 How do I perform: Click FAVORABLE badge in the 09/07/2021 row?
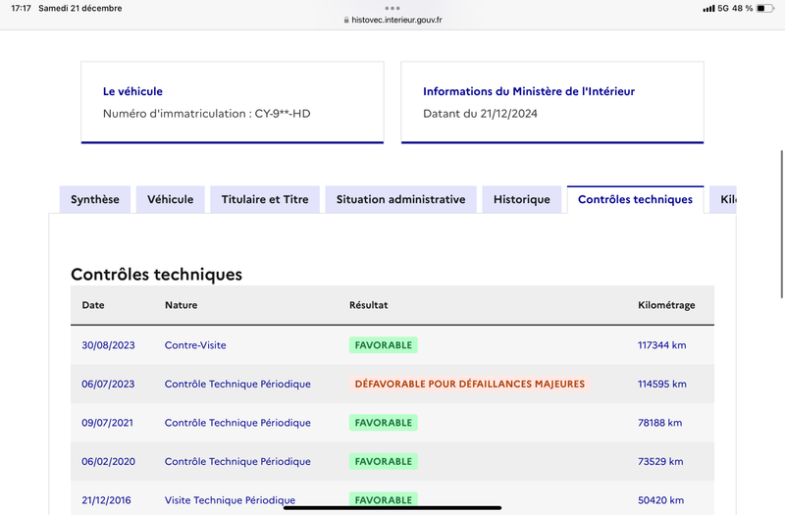(384, 423)
